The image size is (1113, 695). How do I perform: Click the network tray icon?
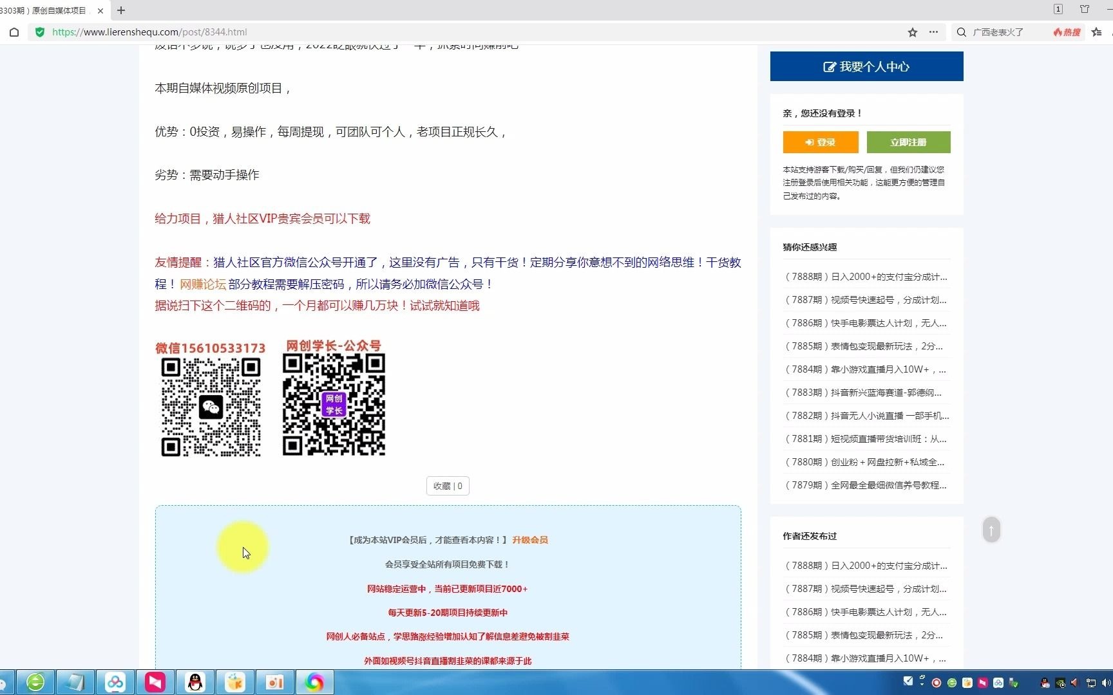[1091, 683]
